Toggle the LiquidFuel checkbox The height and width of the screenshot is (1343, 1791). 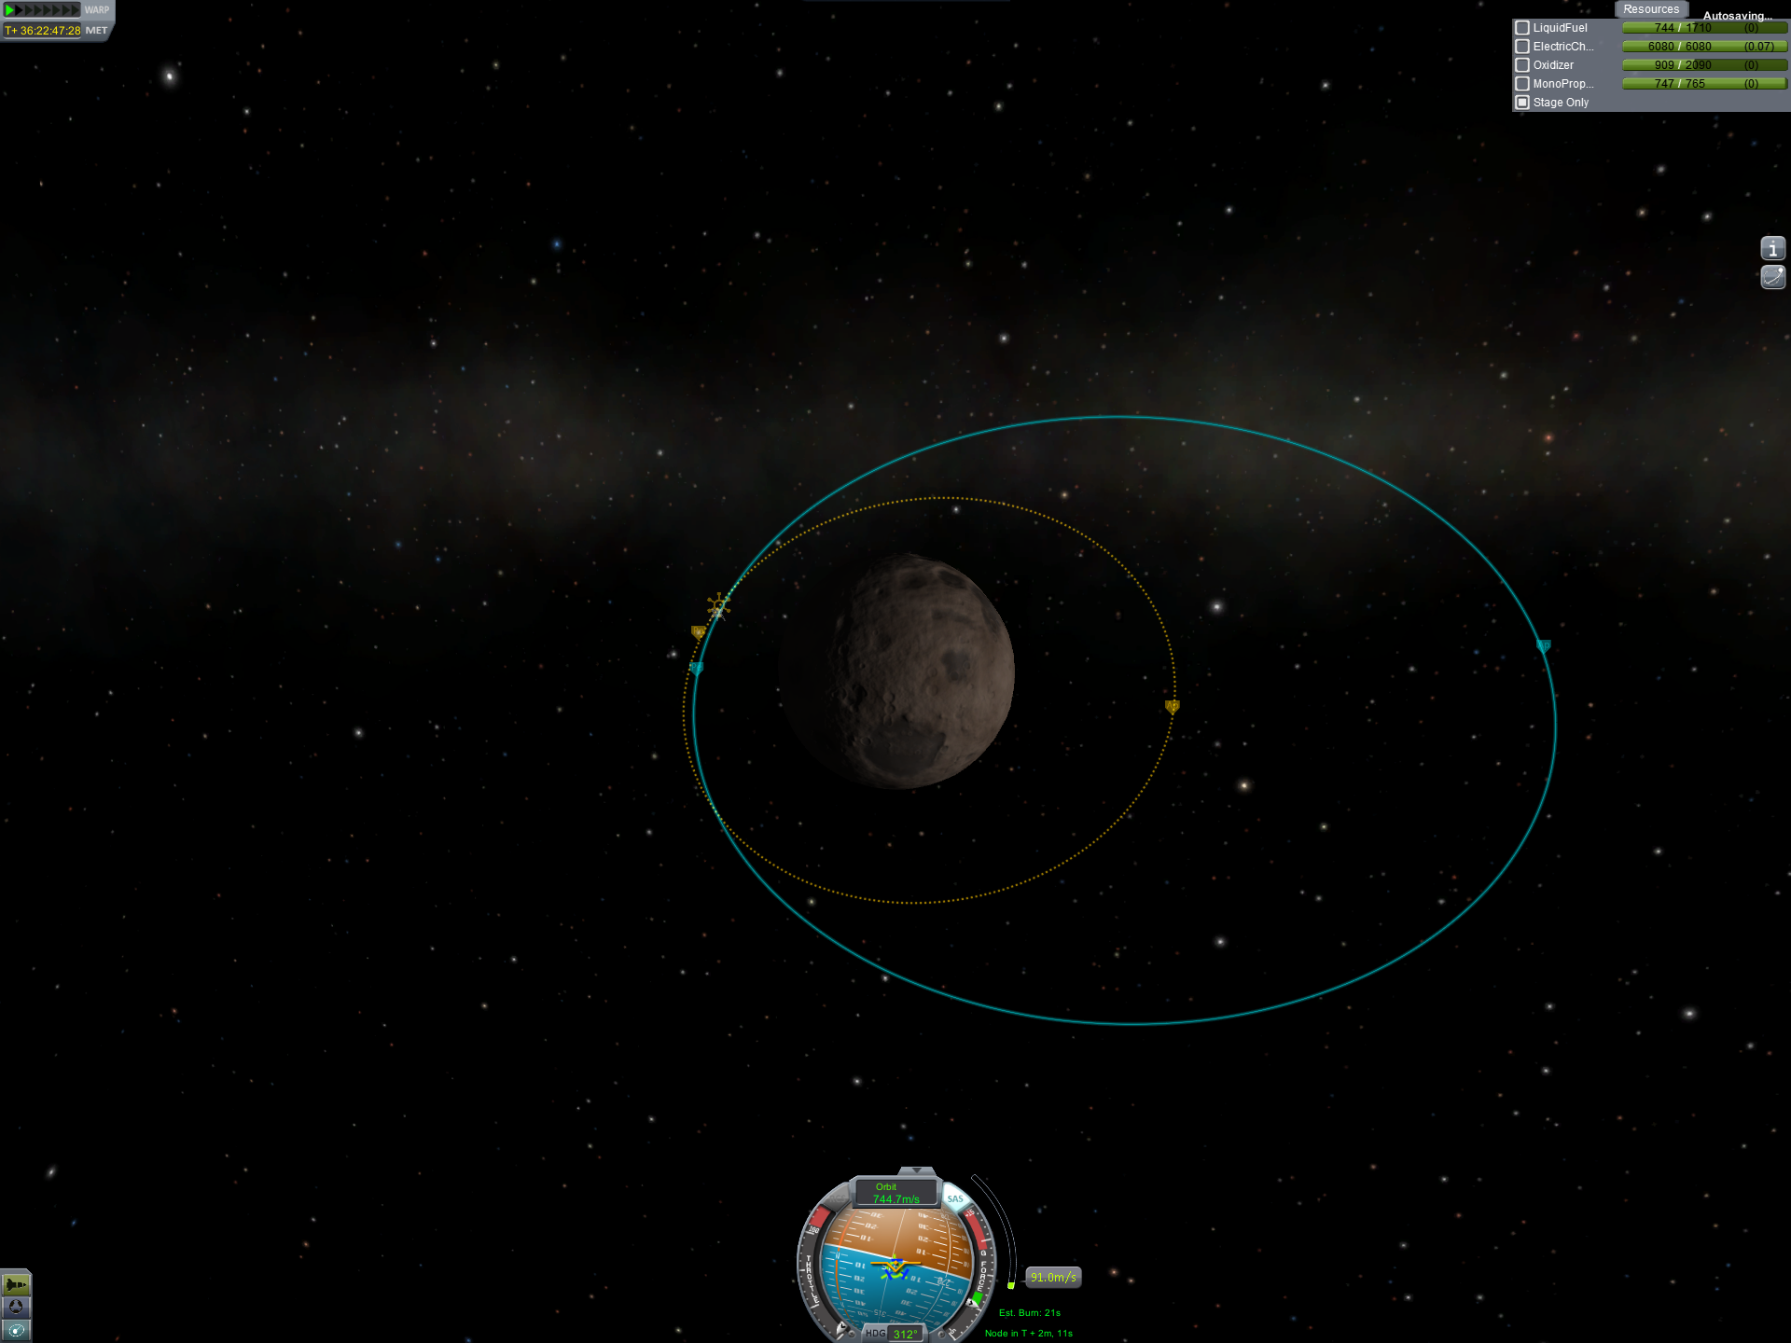click(1522, 28)
